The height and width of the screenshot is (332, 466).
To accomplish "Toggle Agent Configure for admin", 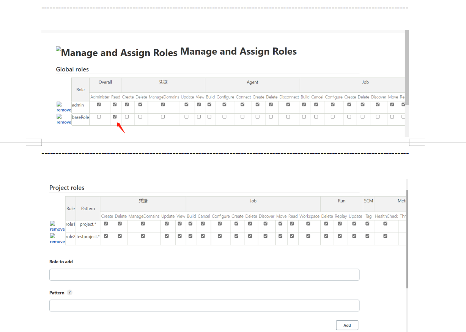I will click(224, 104).
